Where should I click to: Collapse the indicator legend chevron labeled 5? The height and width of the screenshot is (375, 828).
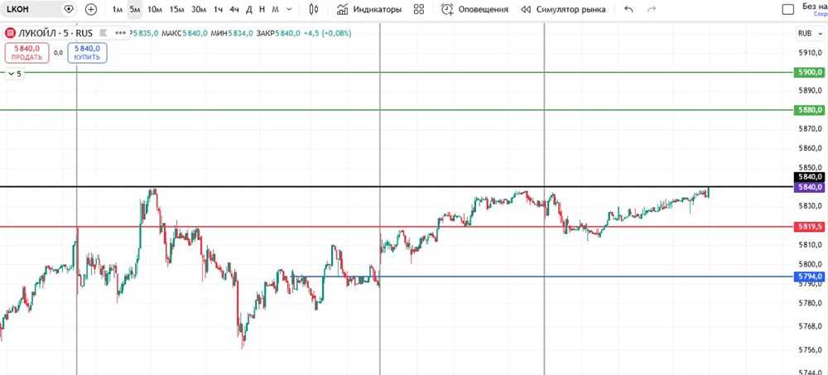[14, 74]
